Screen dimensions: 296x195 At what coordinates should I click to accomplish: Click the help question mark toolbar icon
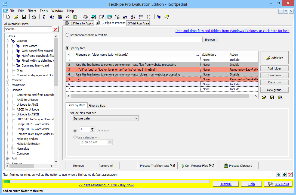(x=166, y=17)
